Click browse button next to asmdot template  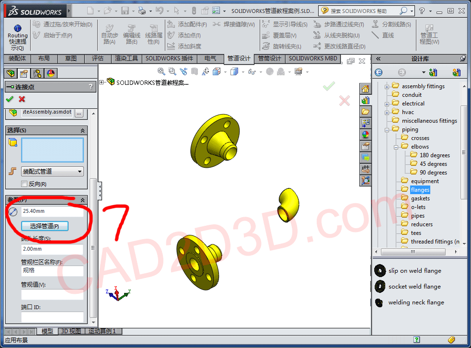[79, 114]
